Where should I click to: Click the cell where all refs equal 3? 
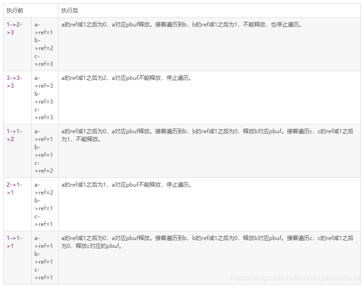pos(45,97)
